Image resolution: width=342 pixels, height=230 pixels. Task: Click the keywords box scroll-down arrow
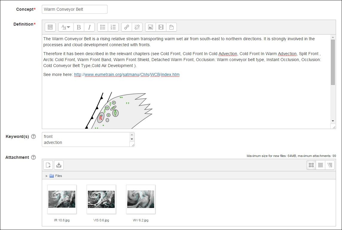click(x=132, y=139)
